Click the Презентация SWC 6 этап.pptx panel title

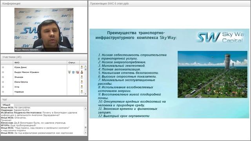pos(109,4)
